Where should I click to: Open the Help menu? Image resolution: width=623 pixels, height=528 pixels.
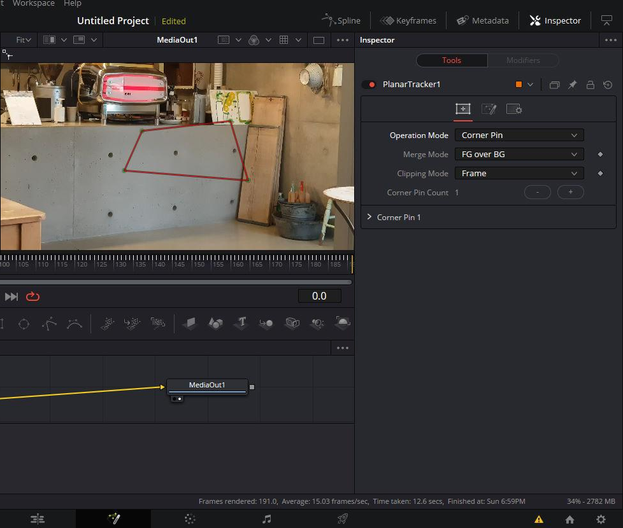pos(73,3)
